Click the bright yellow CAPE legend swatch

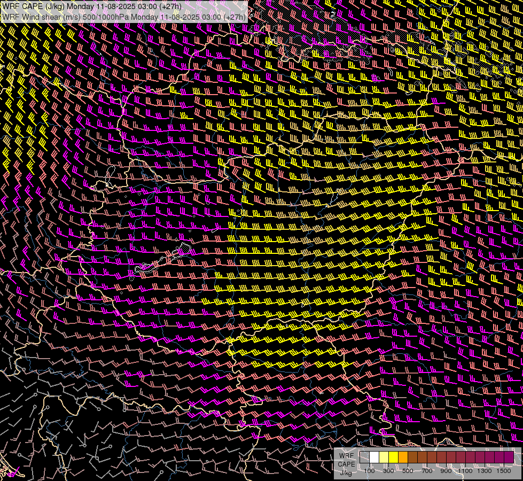click(394, 457)
